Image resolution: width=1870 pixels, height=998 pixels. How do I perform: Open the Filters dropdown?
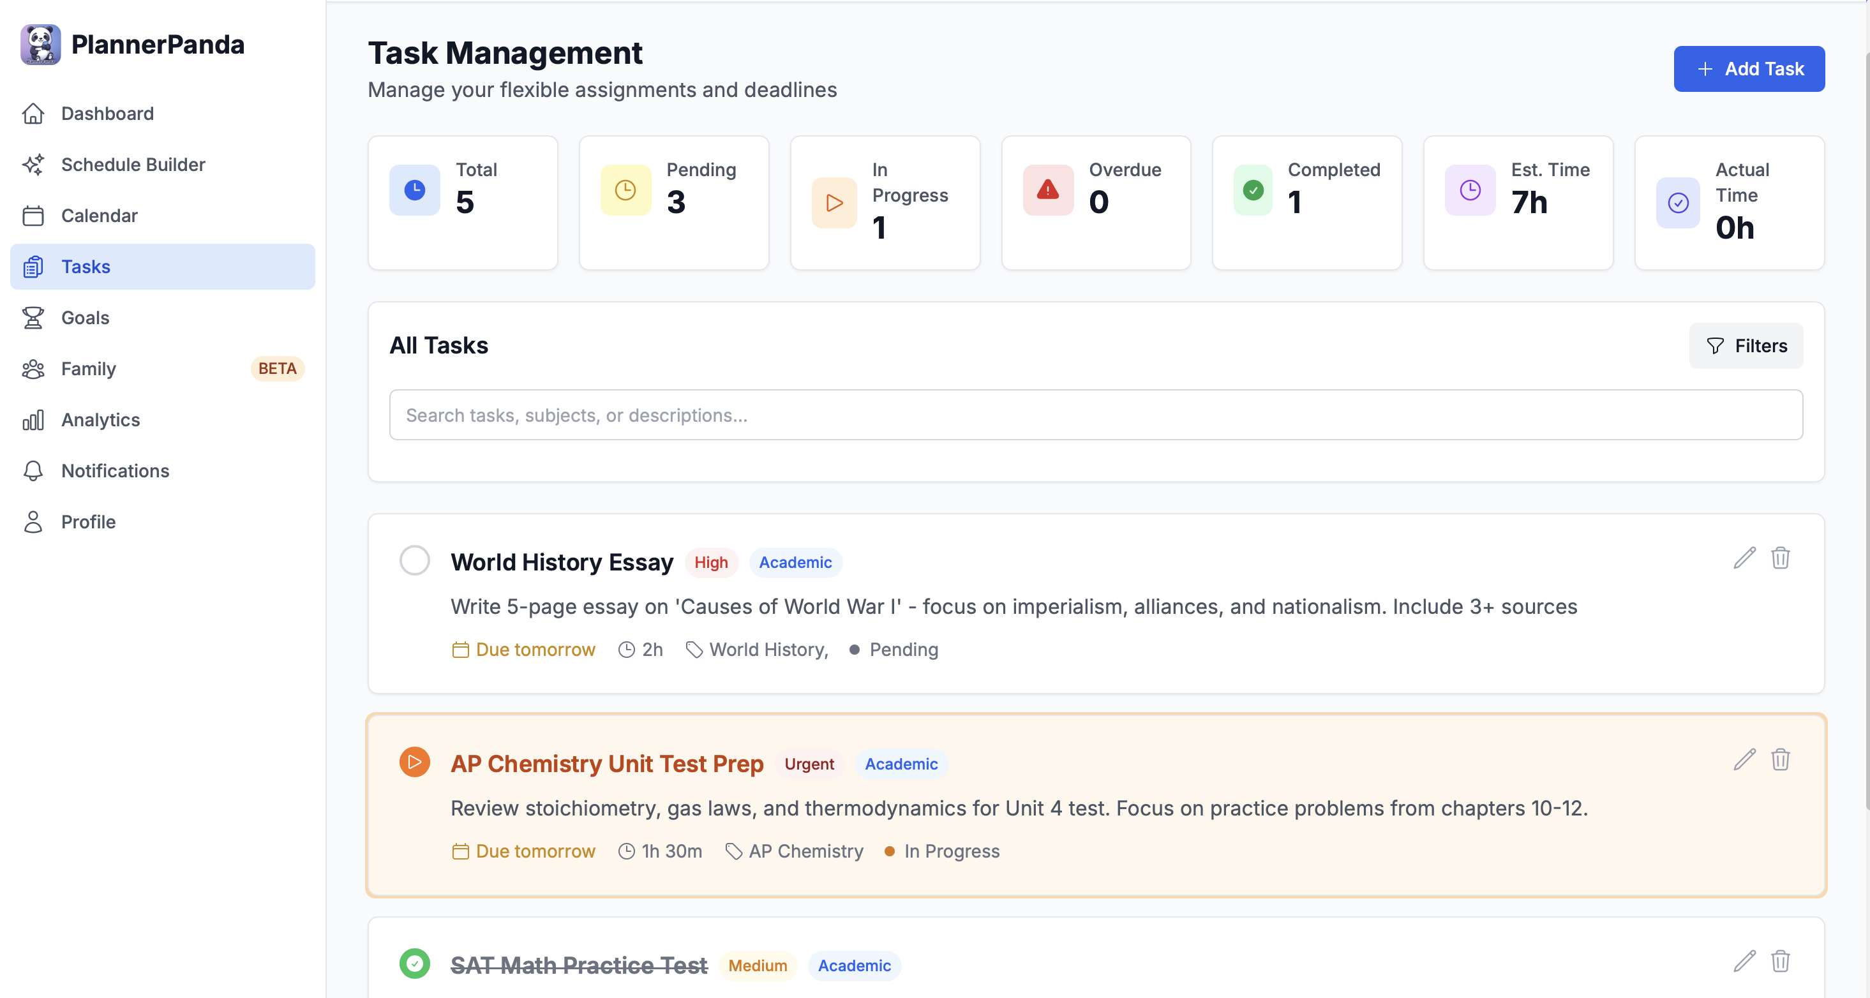click(x=1746, y=345)
